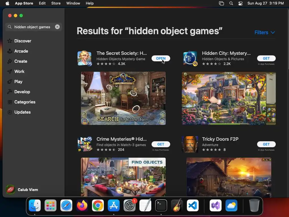Launch Safari from the Dock

tap(66, 205)
